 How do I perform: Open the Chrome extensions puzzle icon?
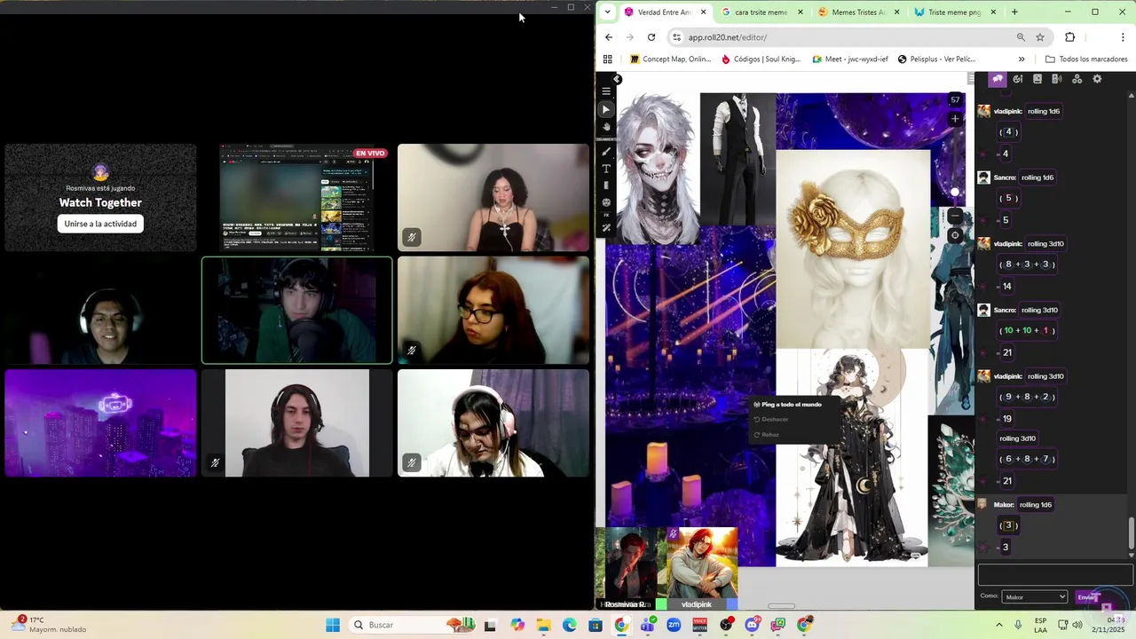pyautogui.click(x=1069, y=37)
